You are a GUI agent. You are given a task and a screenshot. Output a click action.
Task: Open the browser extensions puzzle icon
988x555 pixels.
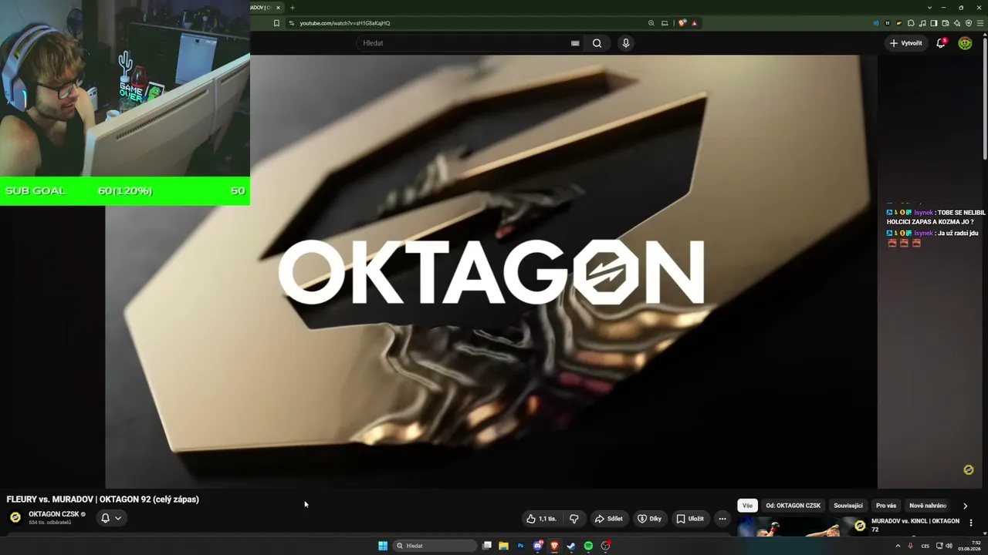911,23
